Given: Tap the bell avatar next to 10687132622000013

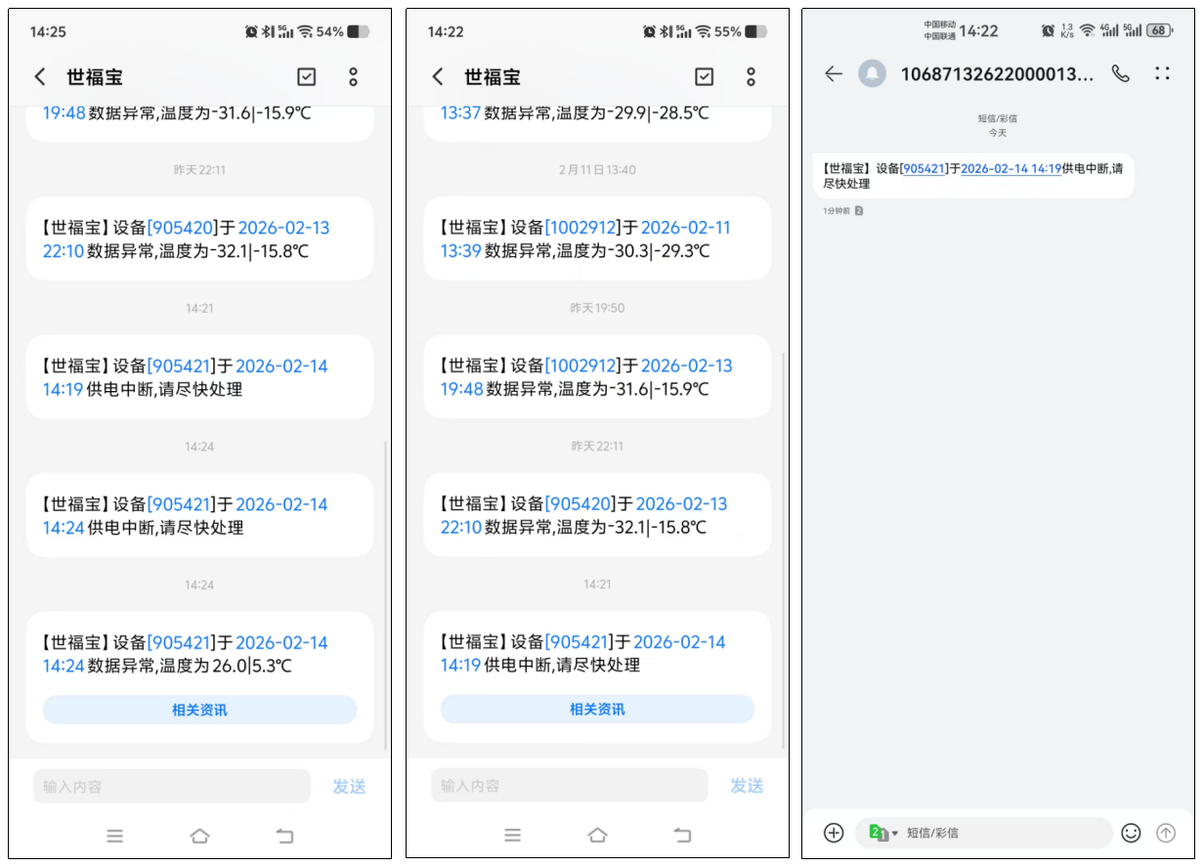Looking at the screenshot, I should click(x=872, y=73).
